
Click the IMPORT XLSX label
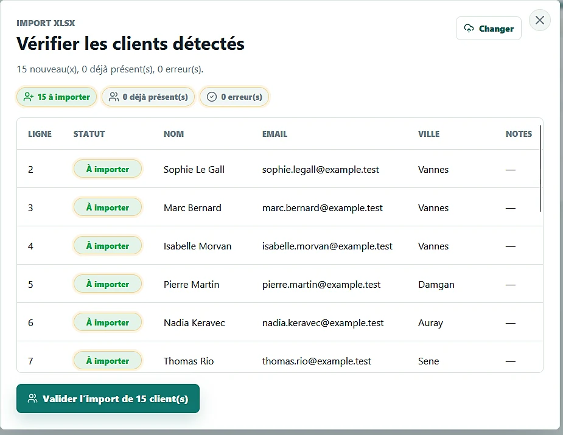(x=46, y=23)
